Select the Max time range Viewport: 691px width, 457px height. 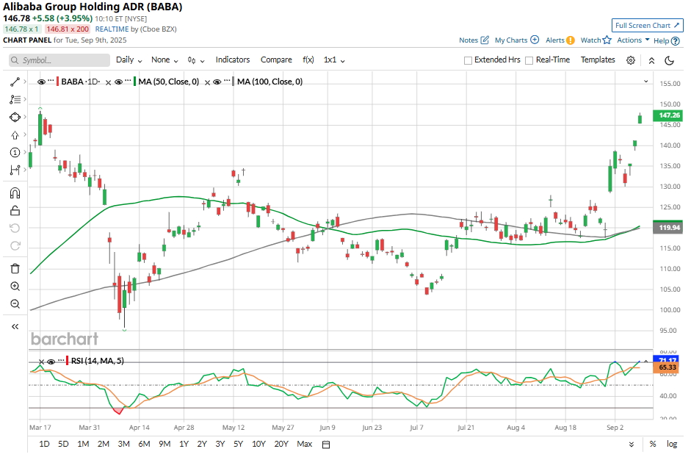click(305, 445)
